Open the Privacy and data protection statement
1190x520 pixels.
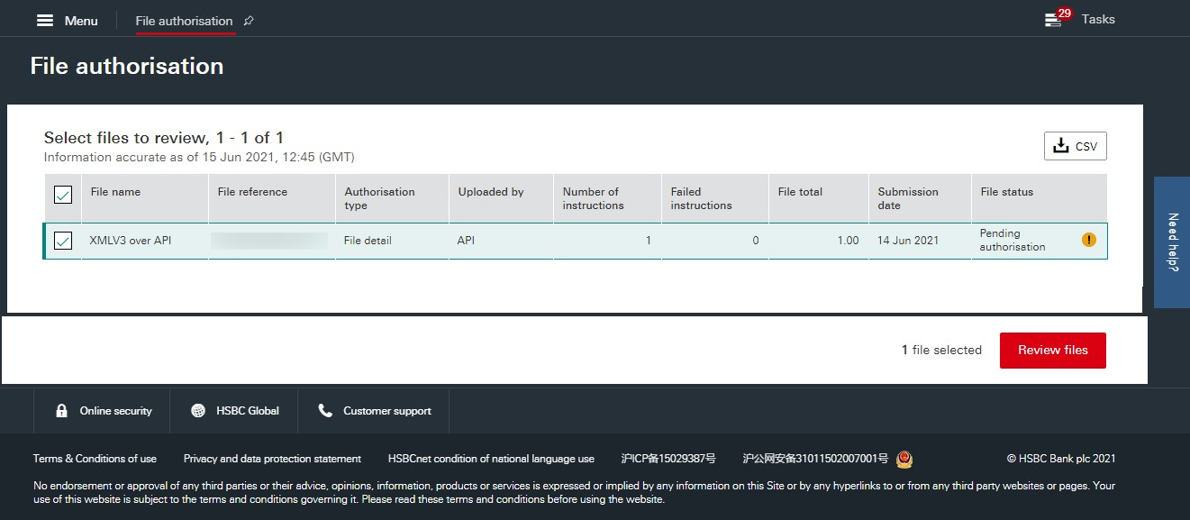[x=271, y=459]
